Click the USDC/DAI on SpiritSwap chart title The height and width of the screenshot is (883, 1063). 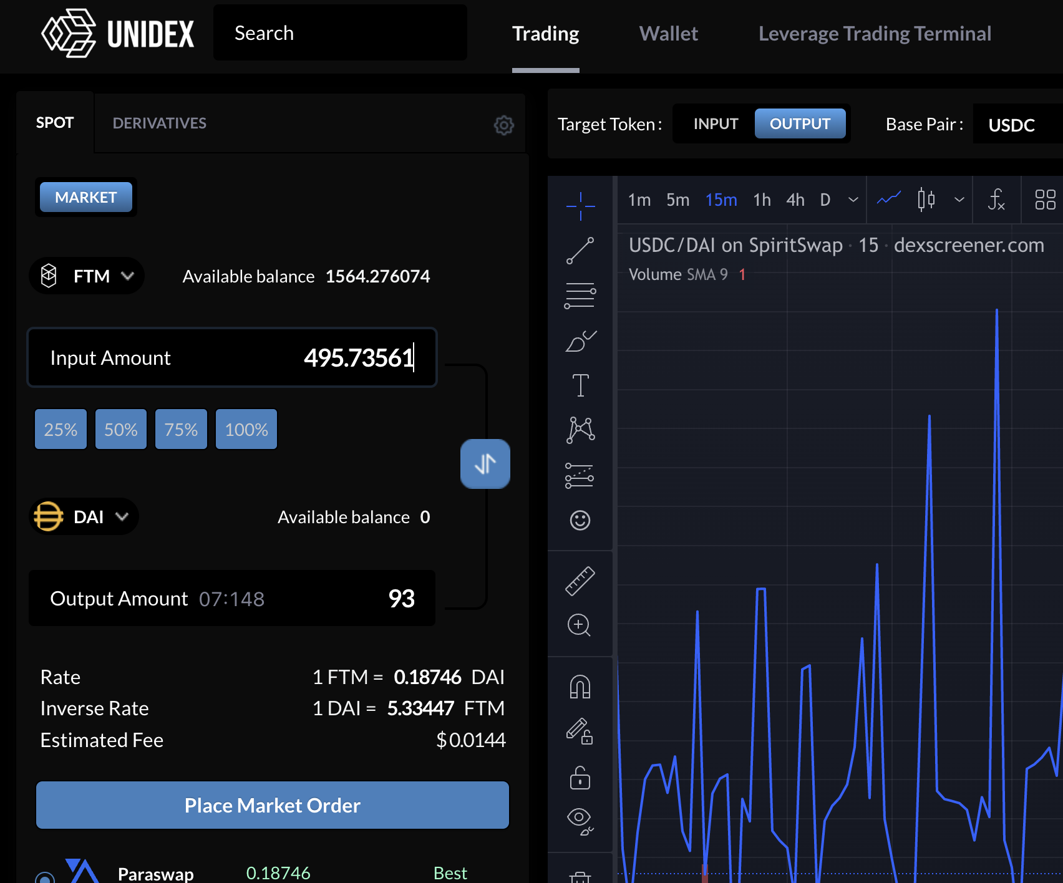[735, 245]
